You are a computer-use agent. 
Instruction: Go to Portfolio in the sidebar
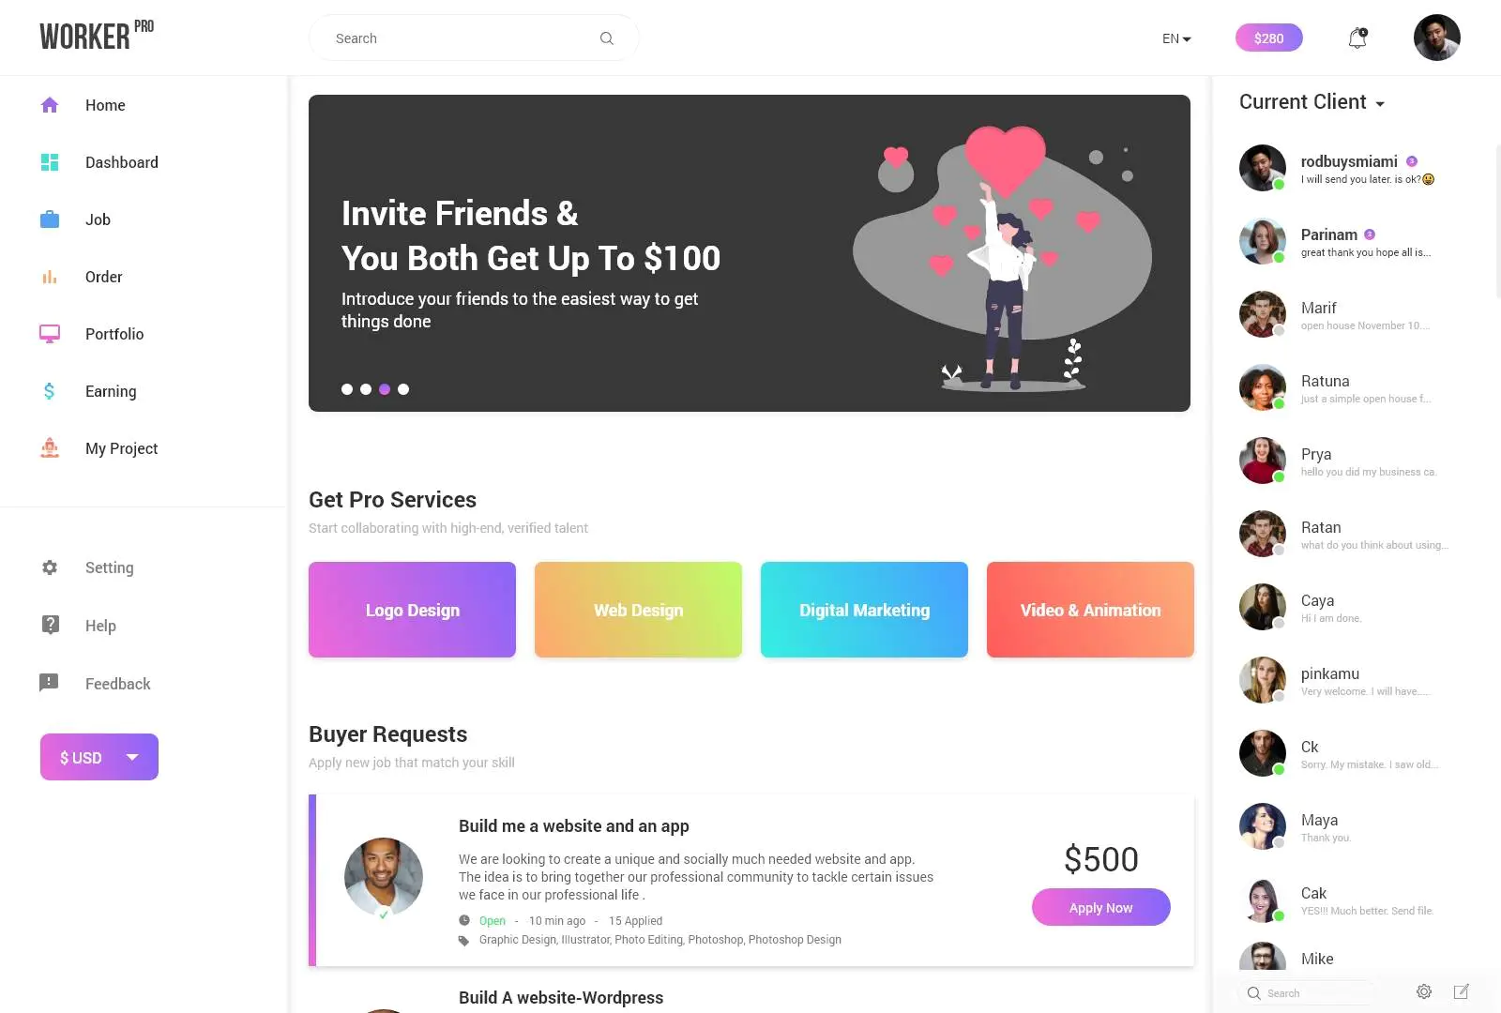coord(114,334)
